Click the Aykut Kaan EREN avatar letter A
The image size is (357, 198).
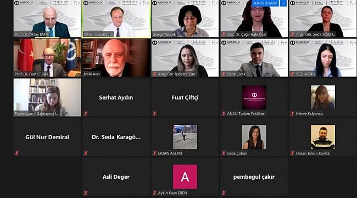(x=185, y=177)
